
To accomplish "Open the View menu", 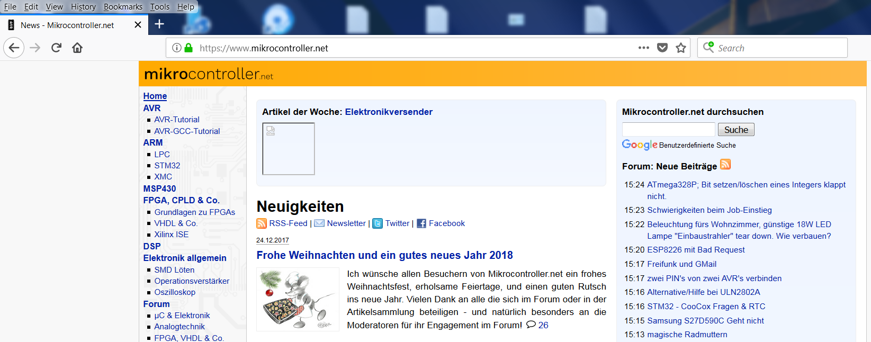I will tap(54, 7).
